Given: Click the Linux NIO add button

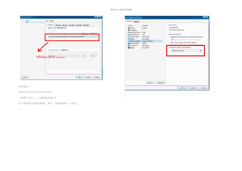Looking at the screenshot, I should tap(85, 56).
